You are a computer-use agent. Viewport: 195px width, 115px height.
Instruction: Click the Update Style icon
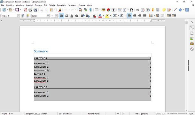(22, 16)
